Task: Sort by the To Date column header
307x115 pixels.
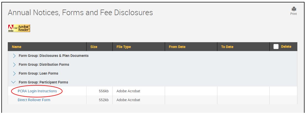Action: coord(227,47)
